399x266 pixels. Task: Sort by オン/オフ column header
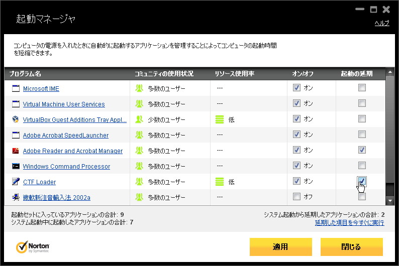[x=303, y=74]
